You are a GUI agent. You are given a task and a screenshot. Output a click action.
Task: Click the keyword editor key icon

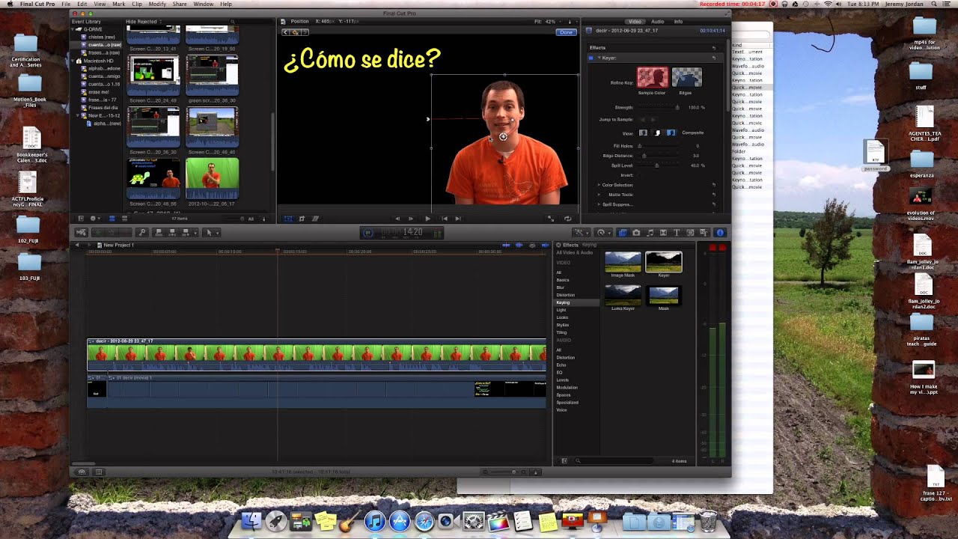(141, 233)
